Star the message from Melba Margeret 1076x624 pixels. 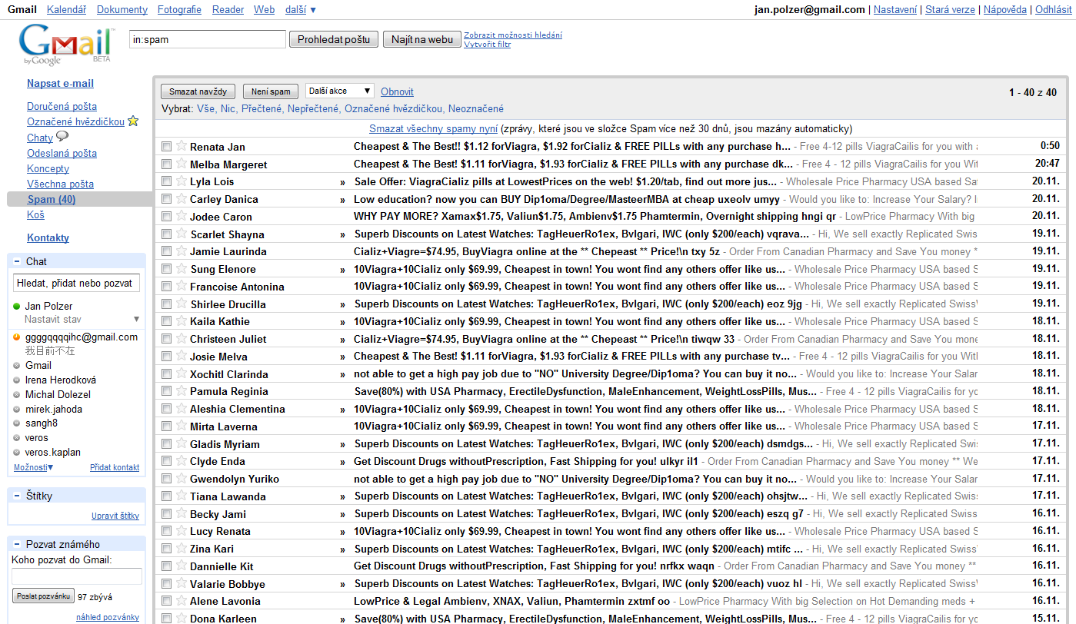[182, 164]
